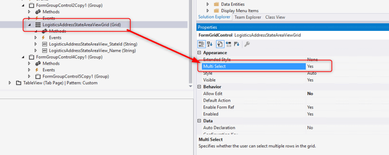389x155 pixels.
Task: Collapse the Behavior property category
Action: click(x=200, y=87)
